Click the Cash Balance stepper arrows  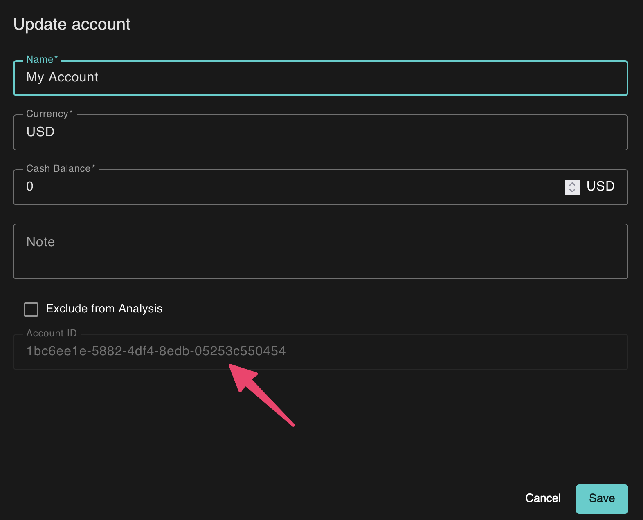coord(572,187)
